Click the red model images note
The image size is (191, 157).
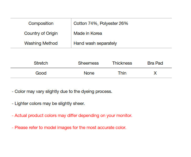click(69, 128)
